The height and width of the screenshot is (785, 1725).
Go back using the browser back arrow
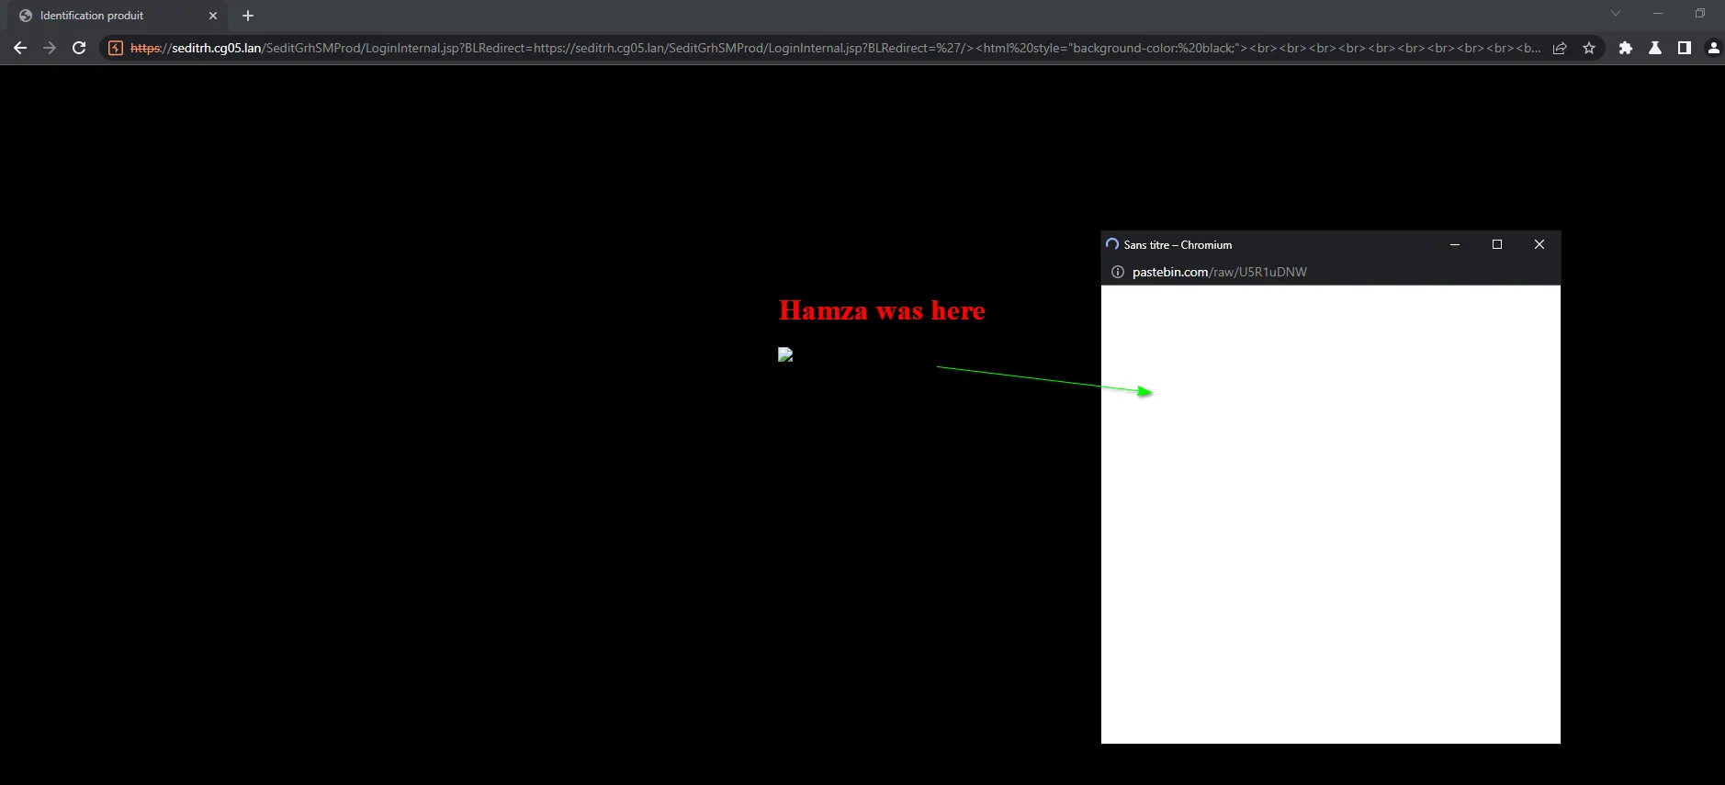(20, 48)
